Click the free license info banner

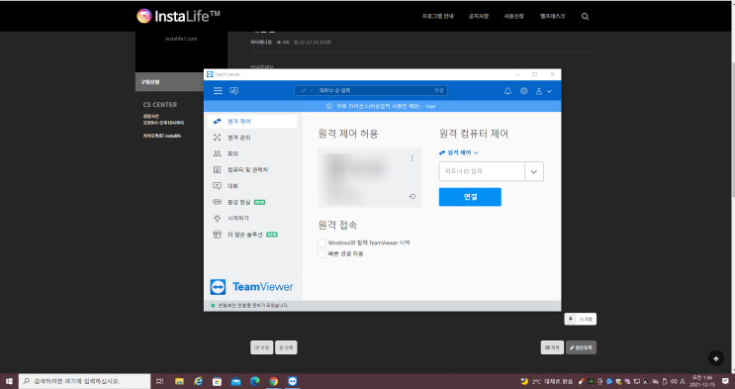(x=383, y=106)
